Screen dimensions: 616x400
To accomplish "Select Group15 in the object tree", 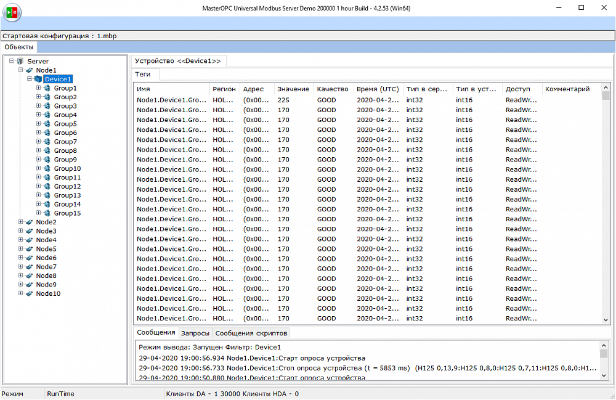I will [67, 213].
